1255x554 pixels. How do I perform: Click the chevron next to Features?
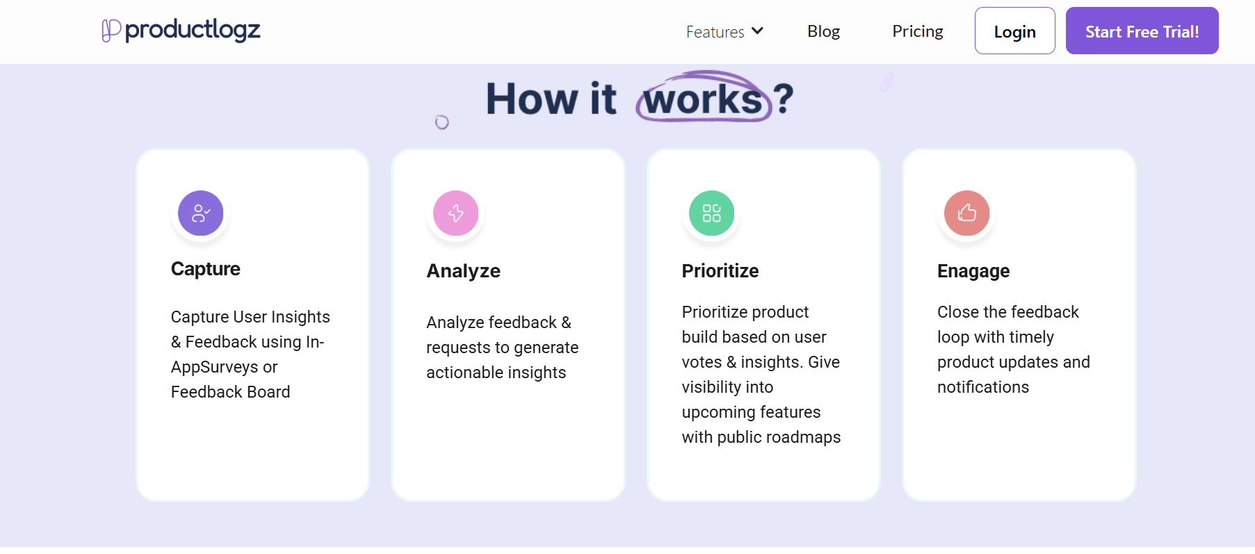tap(757, 31)
